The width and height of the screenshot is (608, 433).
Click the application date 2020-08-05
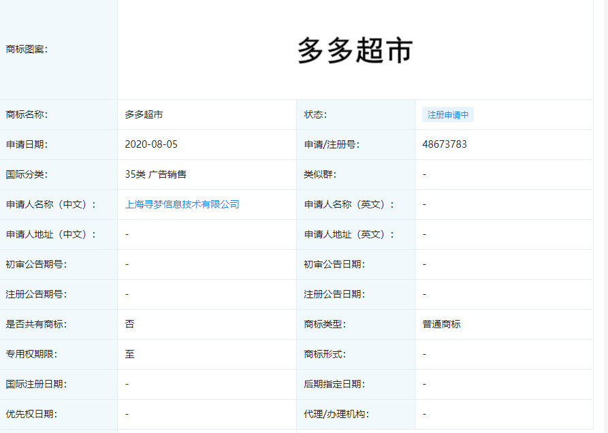[151, 144]
